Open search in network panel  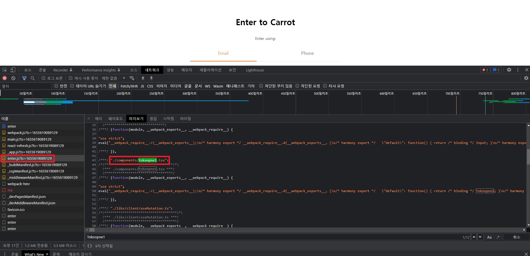point(33,78)
